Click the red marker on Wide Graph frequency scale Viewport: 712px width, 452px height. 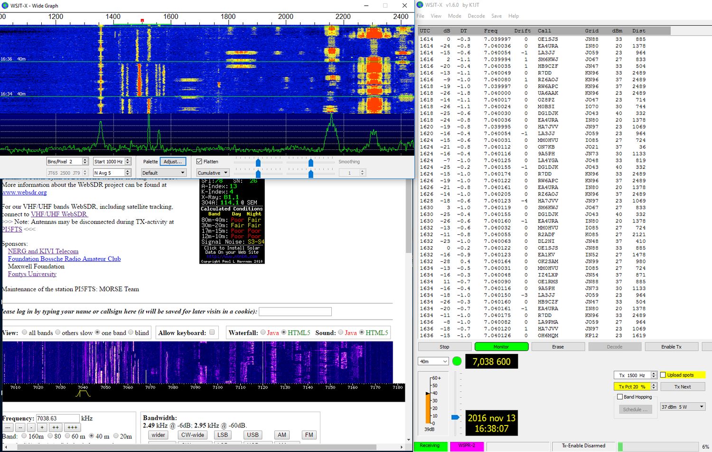click(142, 20)
